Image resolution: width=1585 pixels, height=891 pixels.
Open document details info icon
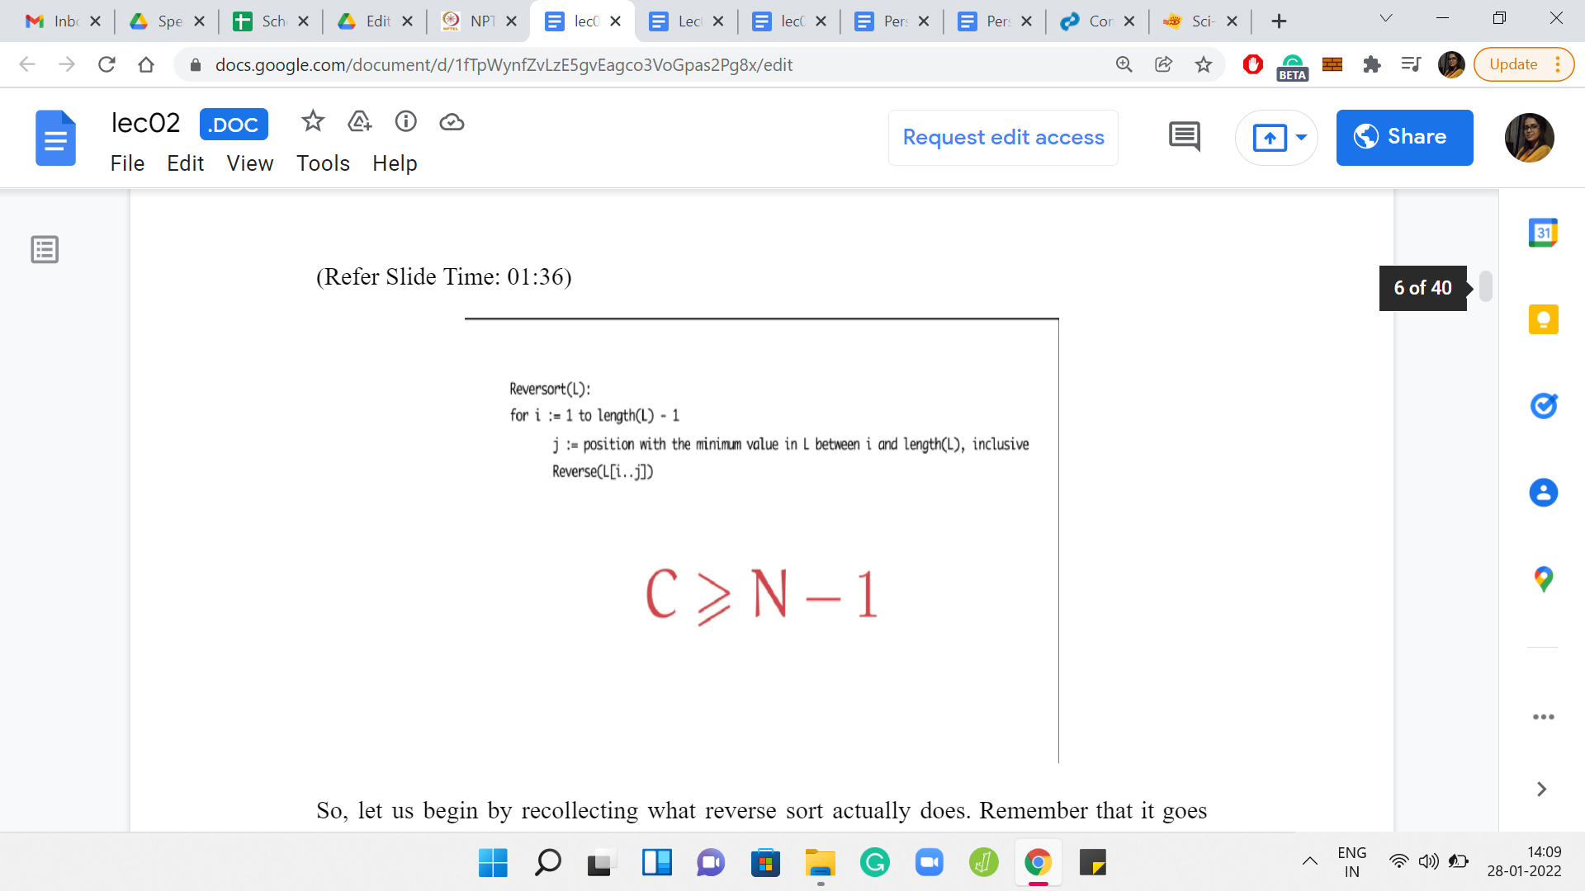(405, 122)
